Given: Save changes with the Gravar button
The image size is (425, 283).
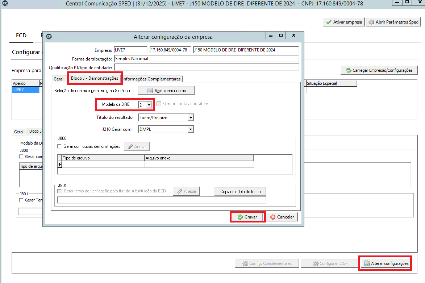Looking at the screenshot, I should pyautogui.click(x=247, y=217).
